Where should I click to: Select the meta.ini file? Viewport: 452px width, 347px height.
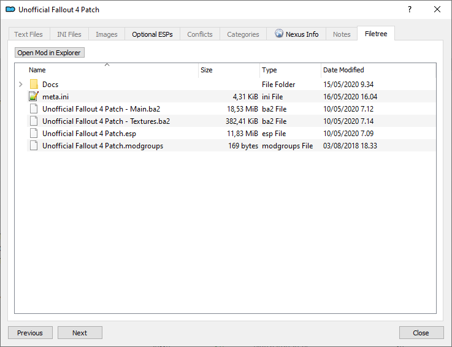[x=56, y=97]
